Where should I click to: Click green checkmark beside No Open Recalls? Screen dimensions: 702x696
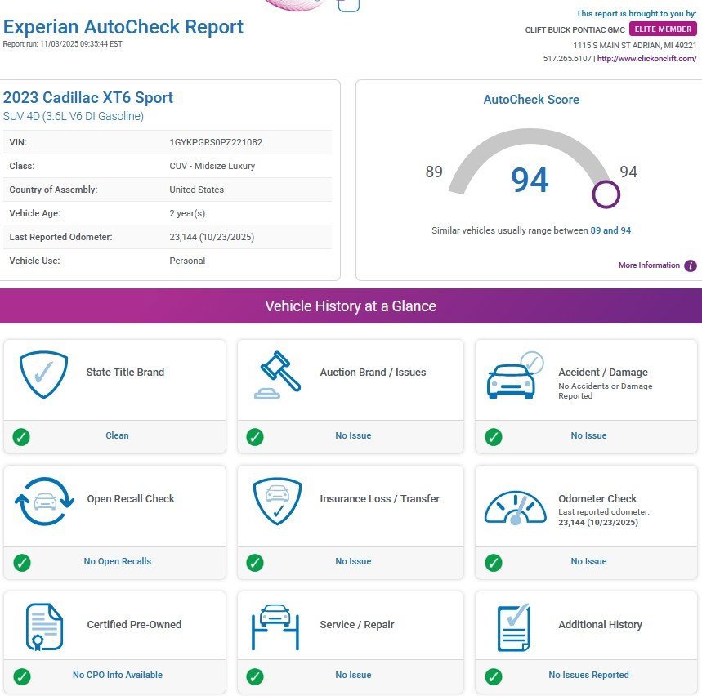pyautogui.click(x=22, y=562)
